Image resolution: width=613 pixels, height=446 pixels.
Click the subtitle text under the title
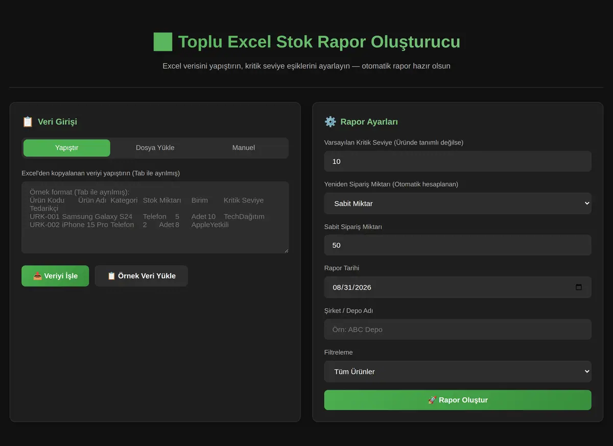306,66
